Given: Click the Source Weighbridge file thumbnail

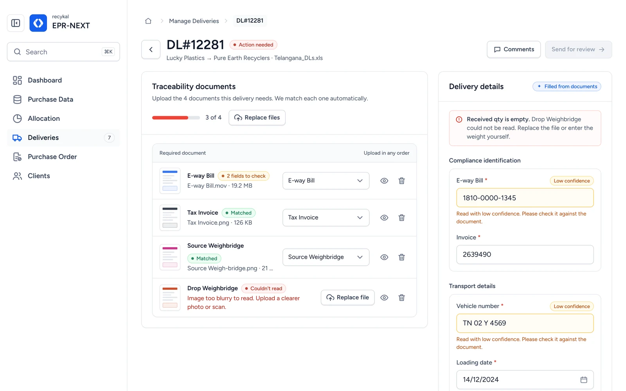Looking at the screenshot, I should 170,257.
